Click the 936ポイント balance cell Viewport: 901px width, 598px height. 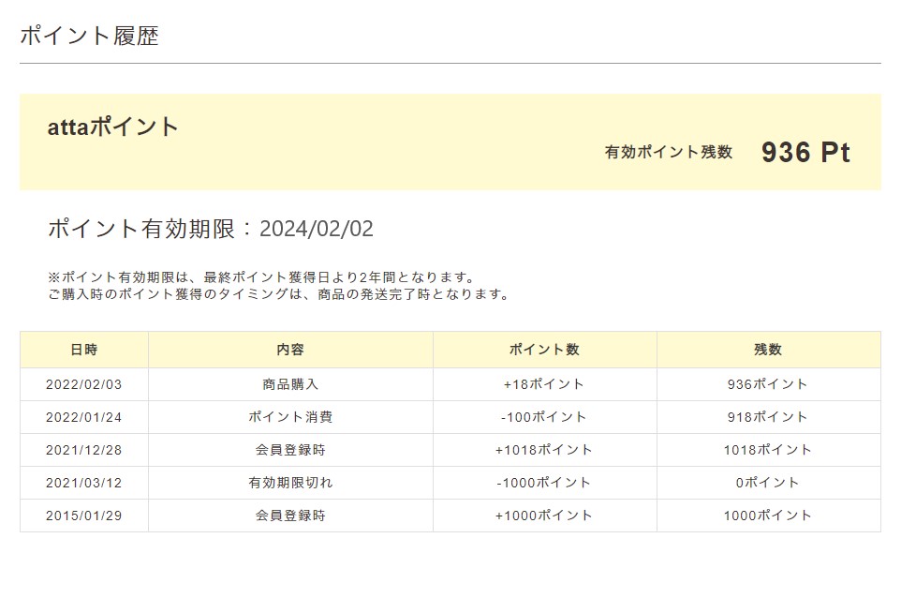coord(768,384)
